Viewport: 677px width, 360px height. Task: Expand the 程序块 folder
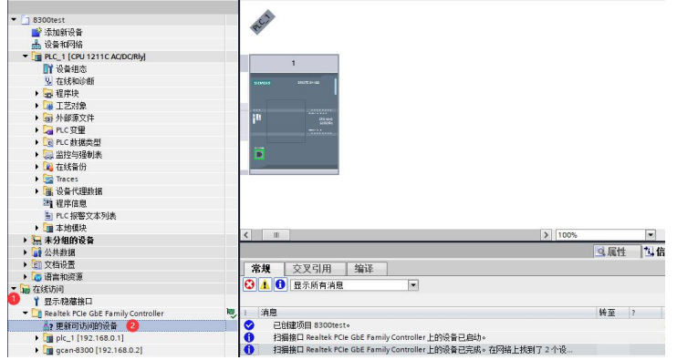(x=37, y=94)
